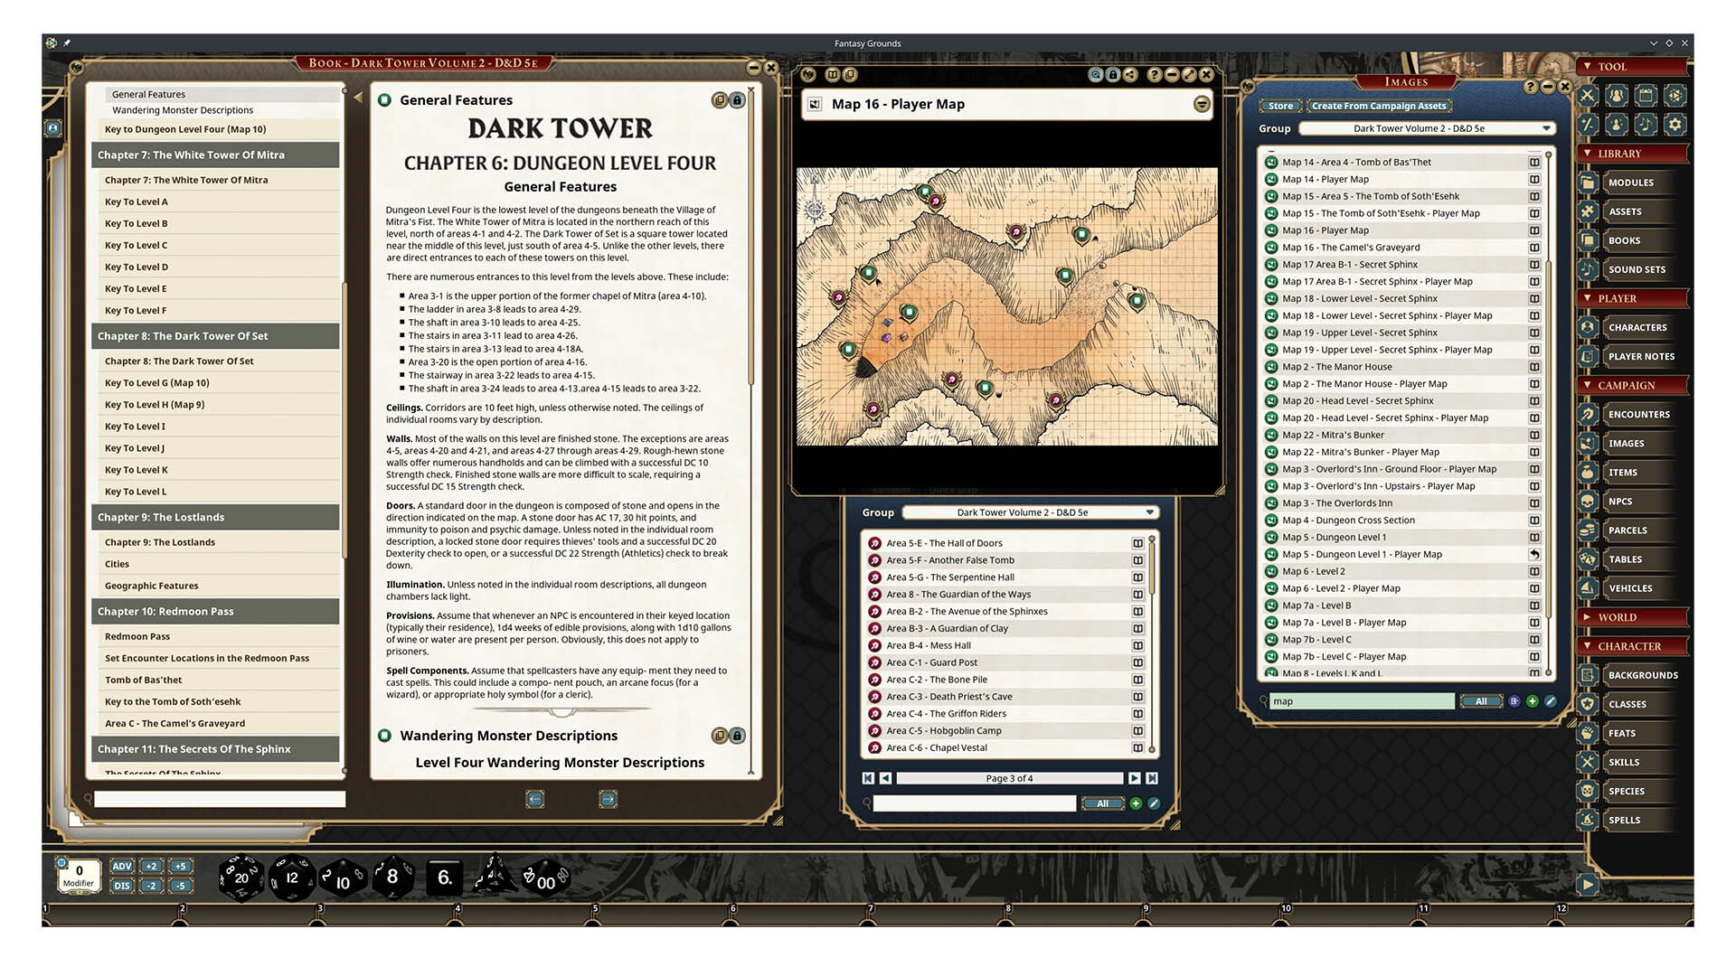Click green add button in Images window
This screenshot has width=1736, height=976.
1533,701
